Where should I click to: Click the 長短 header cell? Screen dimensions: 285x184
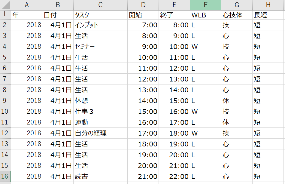[269, 15]
